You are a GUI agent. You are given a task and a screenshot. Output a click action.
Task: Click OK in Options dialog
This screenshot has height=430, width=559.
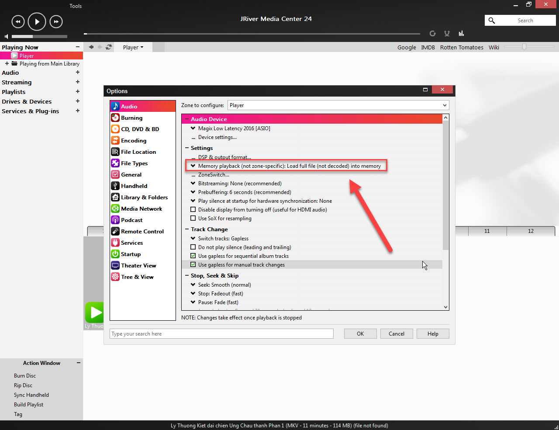point(360,334)
